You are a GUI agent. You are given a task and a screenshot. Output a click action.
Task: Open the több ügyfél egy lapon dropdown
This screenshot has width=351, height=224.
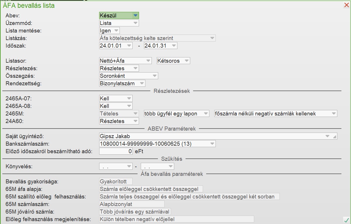[x=177, y=113]
